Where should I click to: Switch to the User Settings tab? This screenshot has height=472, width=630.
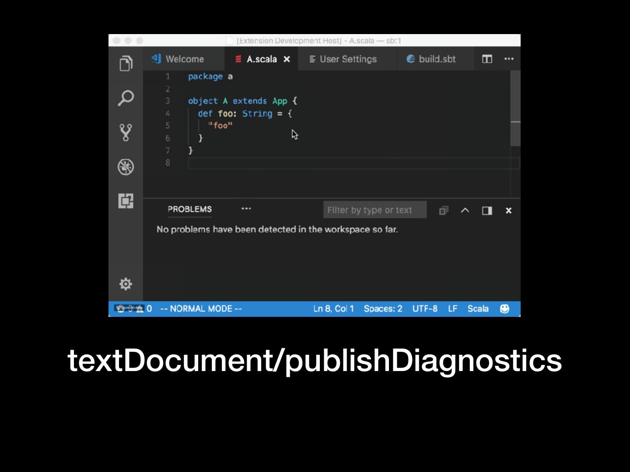pyautogui.click(x=347, y=59)
